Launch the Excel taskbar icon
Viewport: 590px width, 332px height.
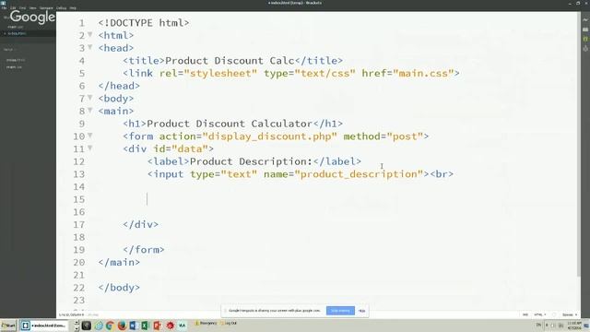click(x=146, y=326)
